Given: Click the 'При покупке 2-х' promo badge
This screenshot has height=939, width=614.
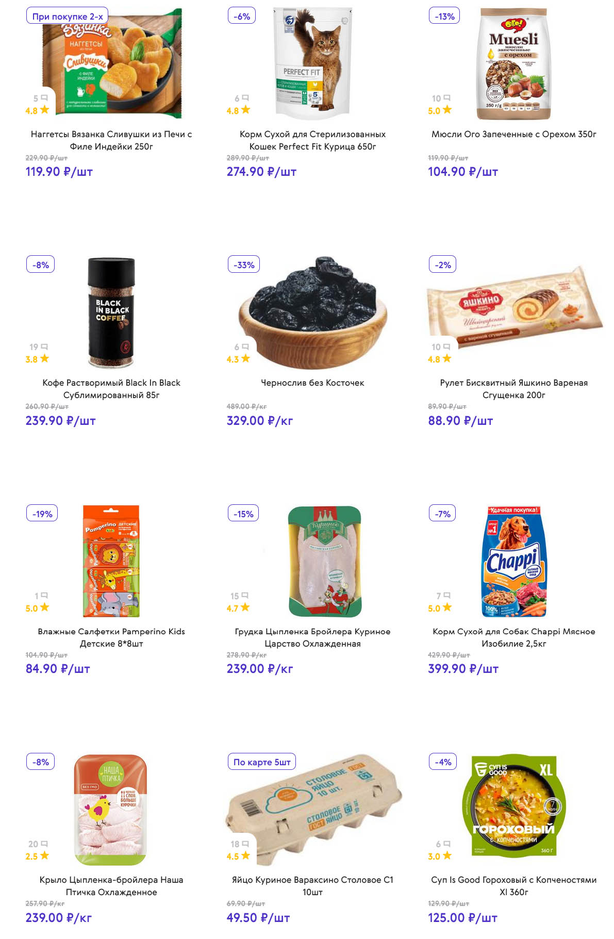Looking at the screenshot, I should click(67, 16).
